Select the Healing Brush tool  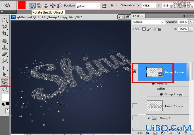point(5,41)
